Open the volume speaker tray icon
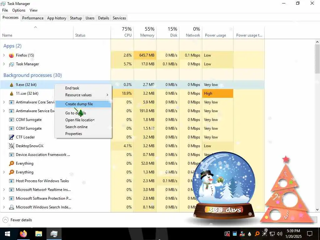 coord(280,234)
